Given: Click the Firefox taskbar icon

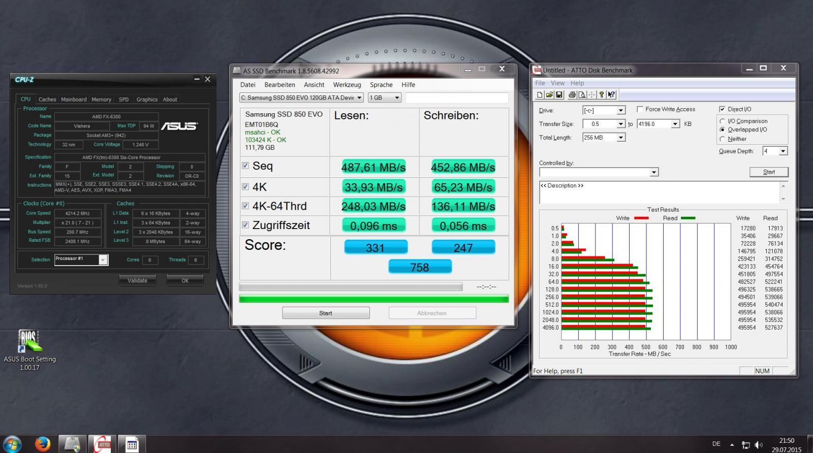Looking at the screenshot, I should [43, 444].
